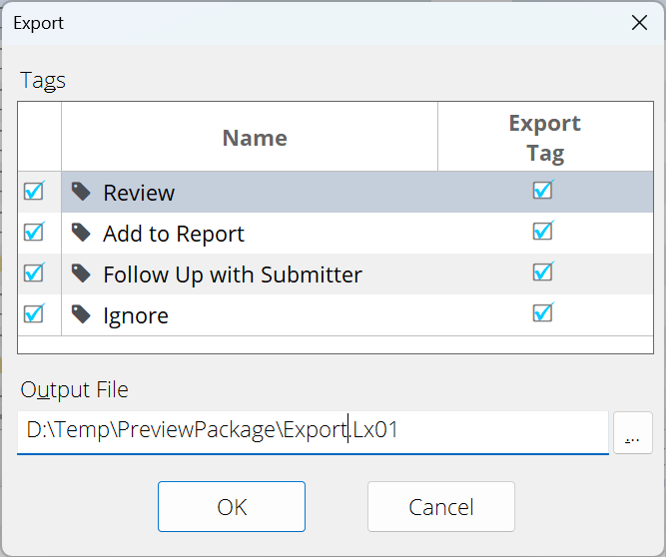Toggle Export Tag for Follow Up with Submitter
Viewport: 666px width, 557px height.
click(x=543, y=272)
